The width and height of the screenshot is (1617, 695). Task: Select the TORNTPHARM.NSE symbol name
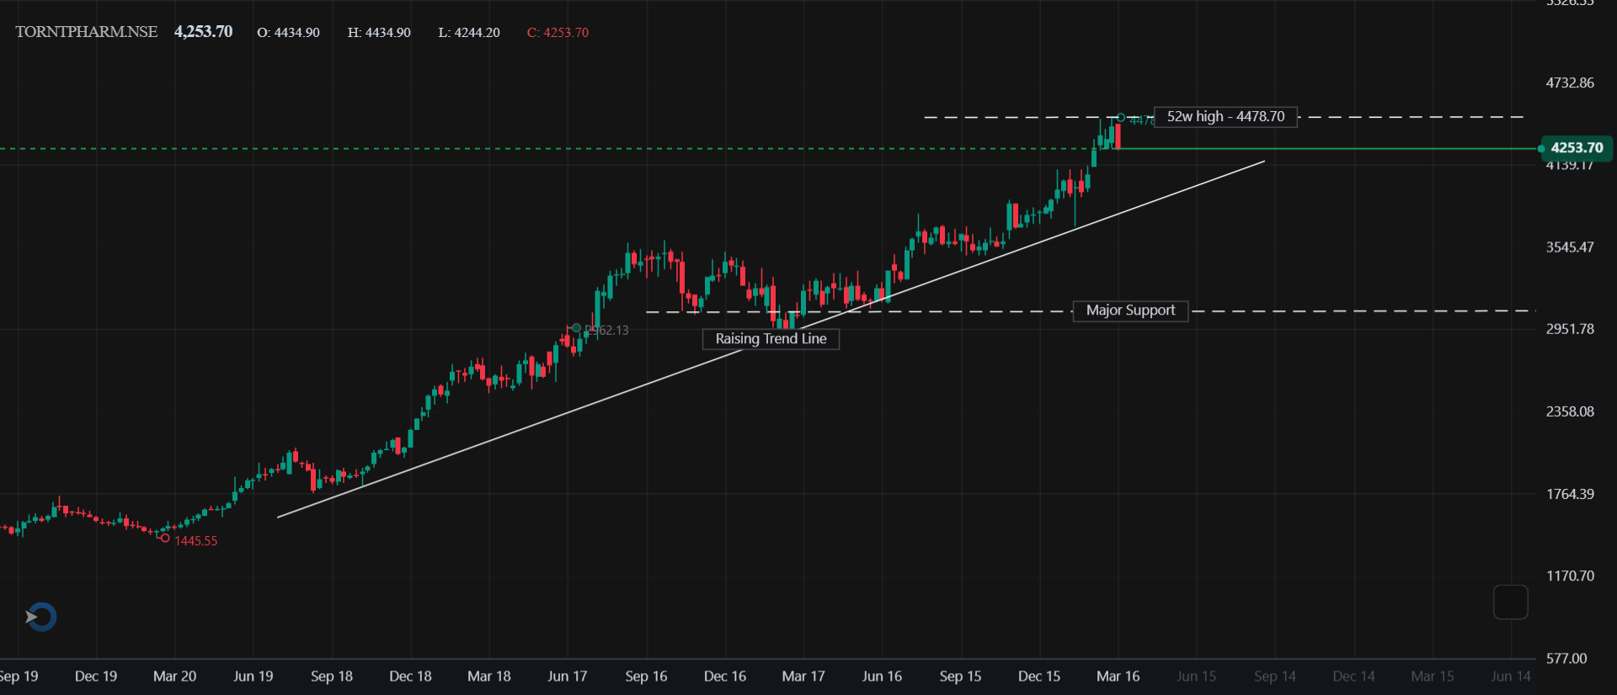86,32
